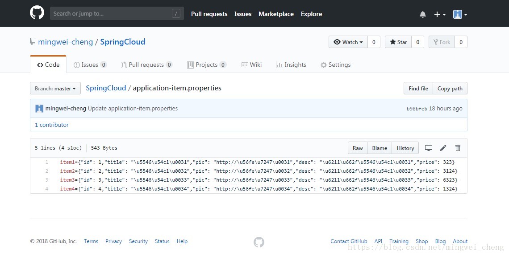509x256 pixels.
Task: Open the Wiki tab
Action: 251,65
